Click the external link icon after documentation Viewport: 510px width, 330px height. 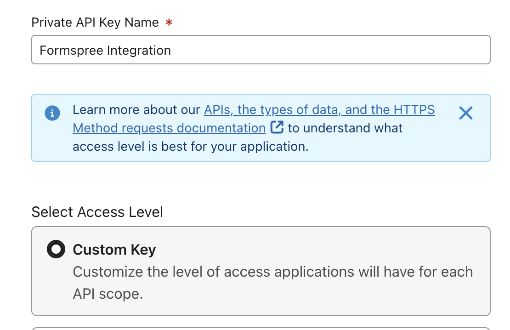(277, 127)
